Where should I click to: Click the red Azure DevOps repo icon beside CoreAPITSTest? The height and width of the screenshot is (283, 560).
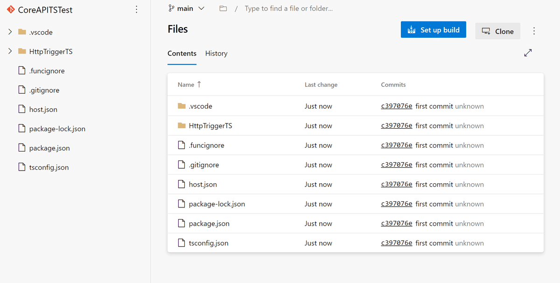[x=10, y=9]
